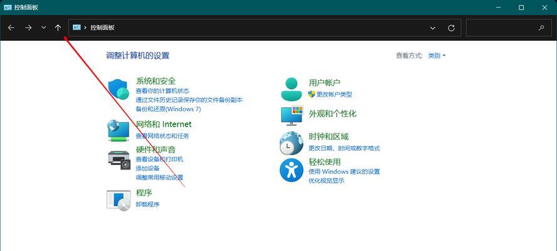Open 更改日期、时间或数字格式 link
Viewport: 557px width, 251px height.
[344, 148]
